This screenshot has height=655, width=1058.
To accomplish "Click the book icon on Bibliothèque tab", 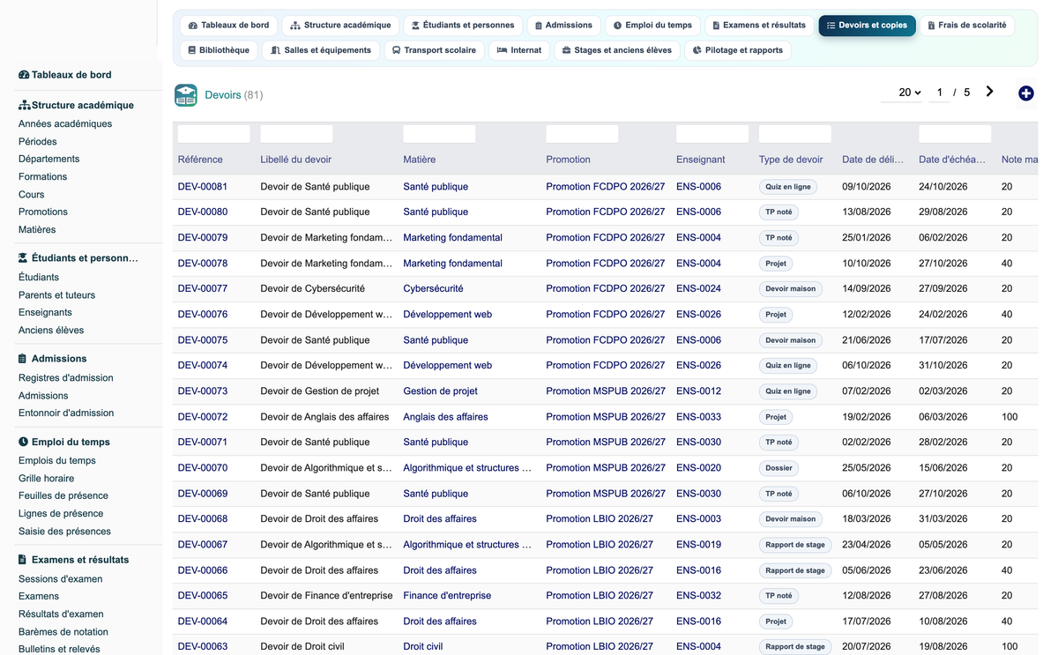I will tap(192, 50).
